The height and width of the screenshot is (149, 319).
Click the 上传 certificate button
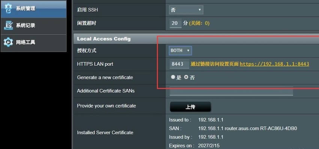pos(190,107)
